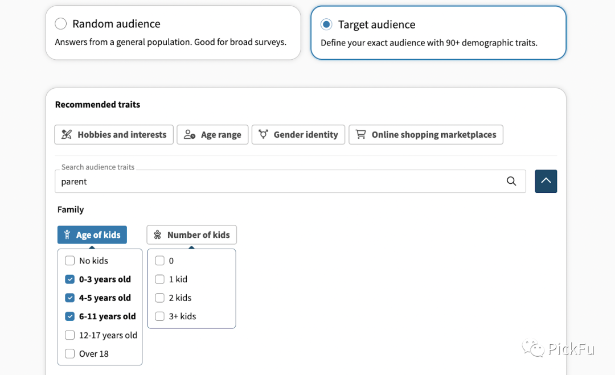Click the Age of kids child icon
This screenshot has height=375, width=615.
[67, 235]
